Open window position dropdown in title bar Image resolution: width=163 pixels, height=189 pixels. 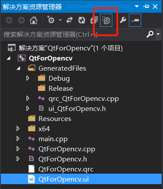[137, 7]
